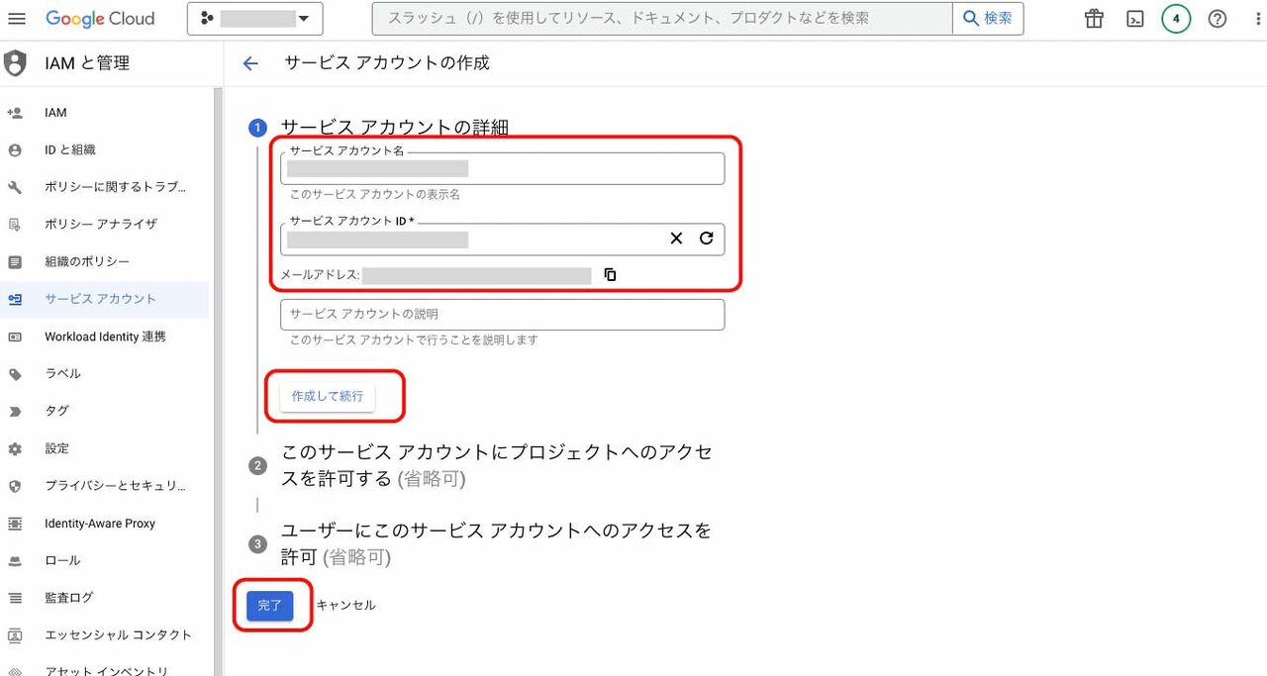The height and width of the screenshot is (676, 1267).
Task: Click the ラベル tag icon
Action: pos(15,374)
